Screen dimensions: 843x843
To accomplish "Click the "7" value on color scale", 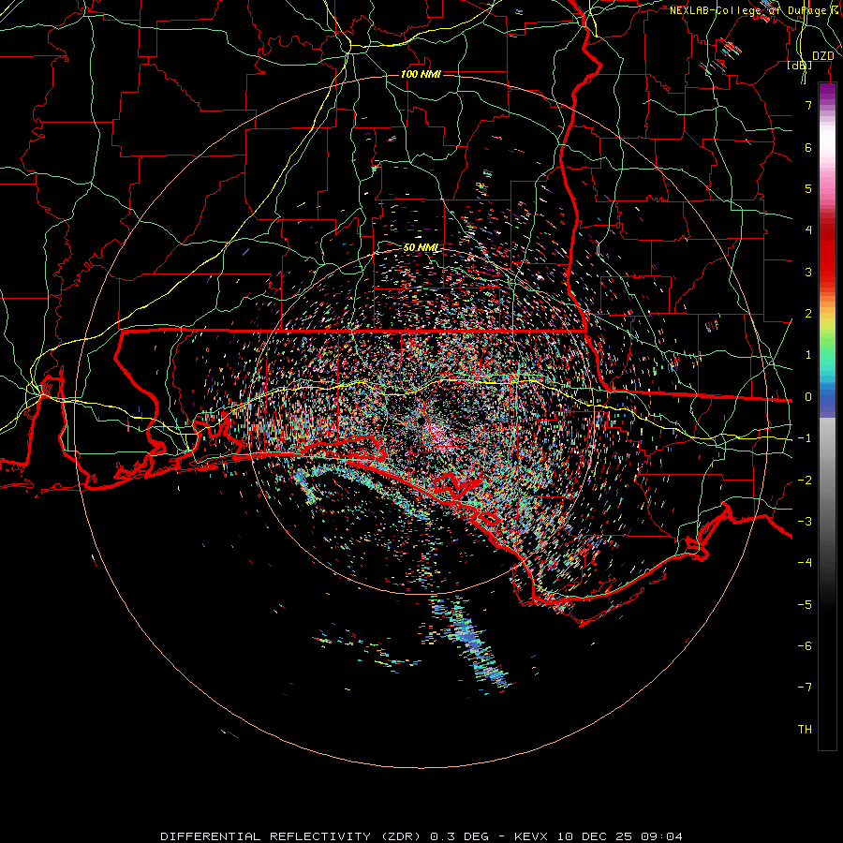I will click(808, 105).
